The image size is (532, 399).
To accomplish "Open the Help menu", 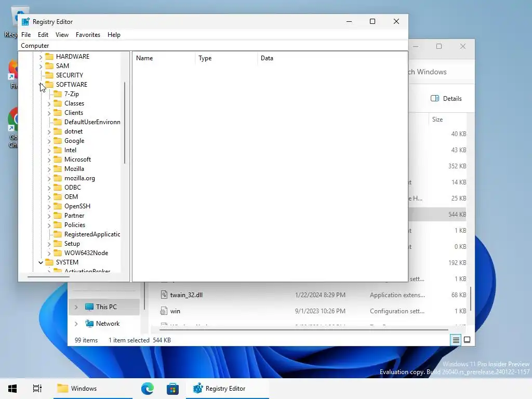I will [x=114, y=35].
